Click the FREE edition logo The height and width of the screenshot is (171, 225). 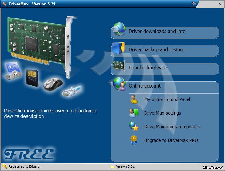pos(29,154)
